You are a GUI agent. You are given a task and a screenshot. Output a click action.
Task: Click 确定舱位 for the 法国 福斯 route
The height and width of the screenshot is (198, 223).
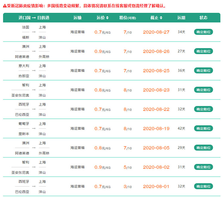pos(203,32)
